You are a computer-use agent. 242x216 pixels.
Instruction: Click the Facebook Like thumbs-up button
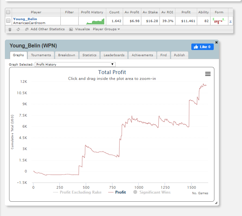click(202, 47)
